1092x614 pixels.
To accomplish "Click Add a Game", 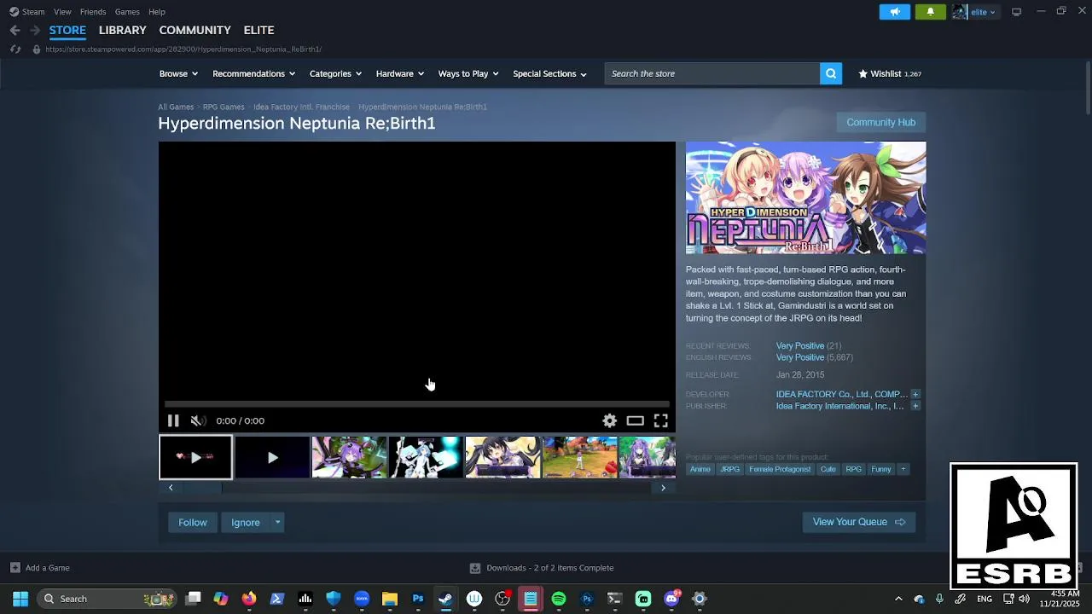I will 40,568.
